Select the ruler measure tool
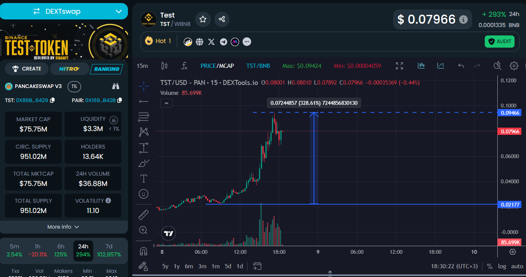 coord(144,215)
